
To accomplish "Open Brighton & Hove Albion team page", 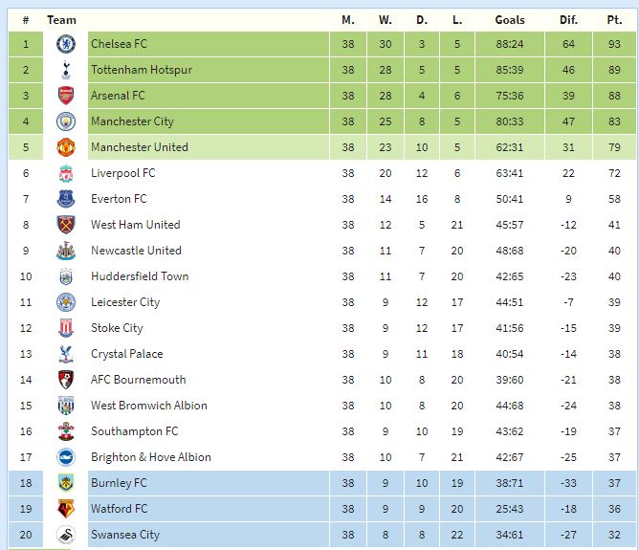I will (x=151, y=457).
